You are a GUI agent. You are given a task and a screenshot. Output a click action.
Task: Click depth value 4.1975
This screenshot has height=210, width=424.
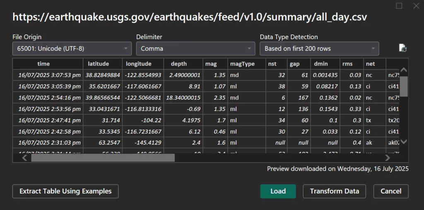tap(183, 120)
